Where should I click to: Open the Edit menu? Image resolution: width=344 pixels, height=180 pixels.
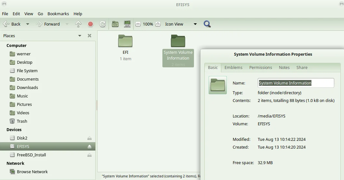click(x=16, y=14)
